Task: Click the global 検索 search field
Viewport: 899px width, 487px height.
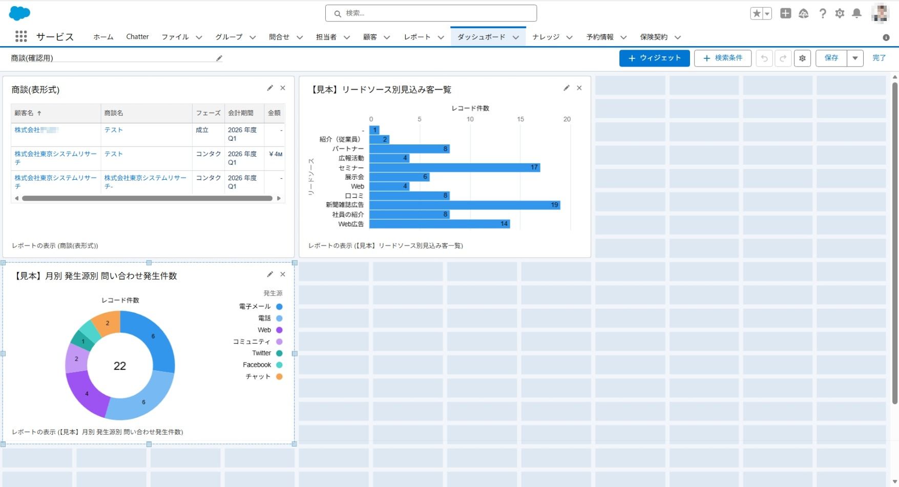Action: (431, 13)
